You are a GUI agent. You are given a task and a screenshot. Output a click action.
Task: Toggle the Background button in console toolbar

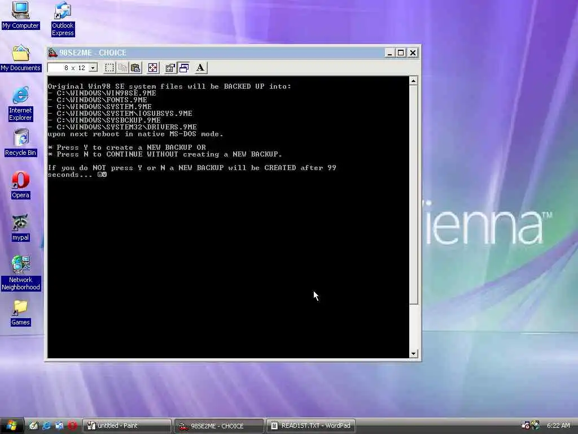tap(183, 68)
